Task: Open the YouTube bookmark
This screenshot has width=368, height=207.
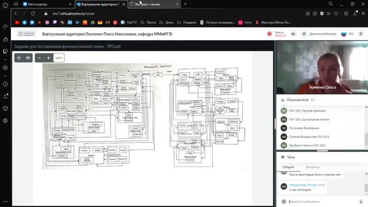Action: click(x=17, y=22)
